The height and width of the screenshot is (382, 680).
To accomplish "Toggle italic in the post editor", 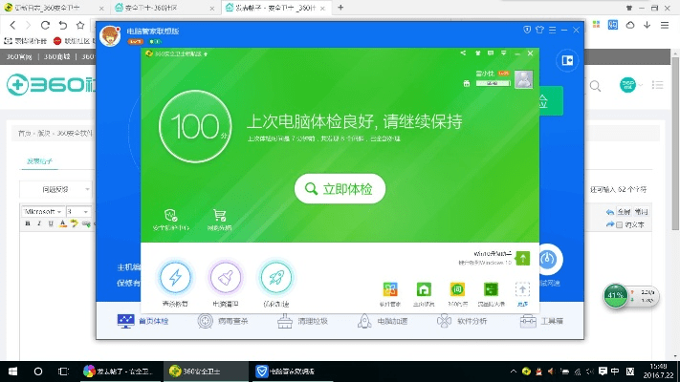I will tap(39, 223).
